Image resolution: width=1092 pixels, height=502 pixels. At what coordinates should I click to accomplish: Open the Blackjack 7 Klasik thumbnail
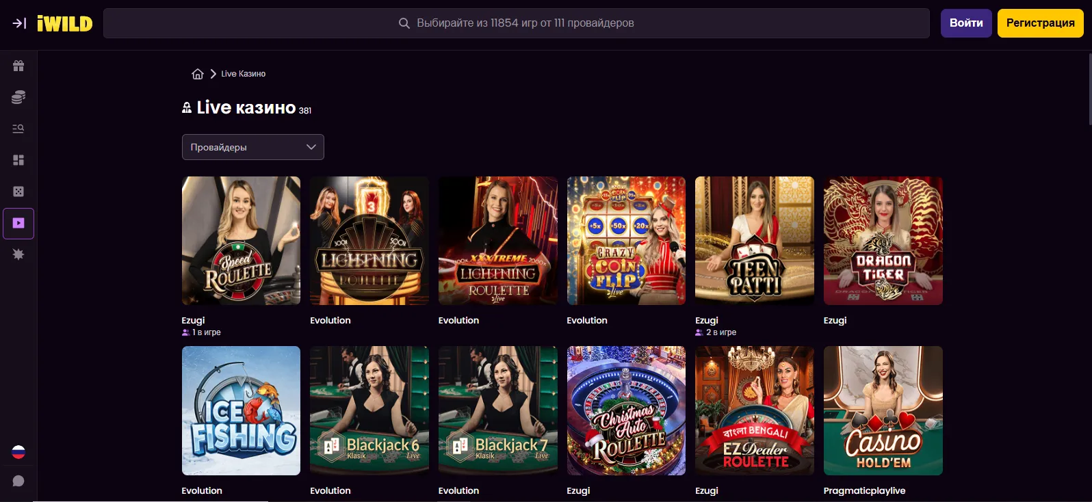point(498,410)
